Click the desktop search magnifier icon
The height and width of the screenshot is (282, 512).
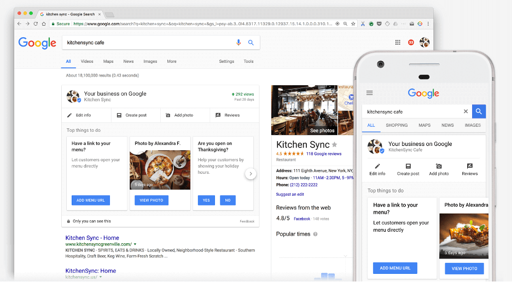click(251, 43)
